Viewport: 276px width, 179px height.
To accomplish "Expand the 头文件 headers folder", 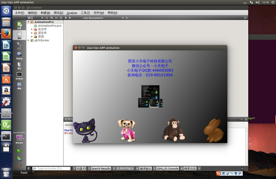I will [x=32, y=29].
